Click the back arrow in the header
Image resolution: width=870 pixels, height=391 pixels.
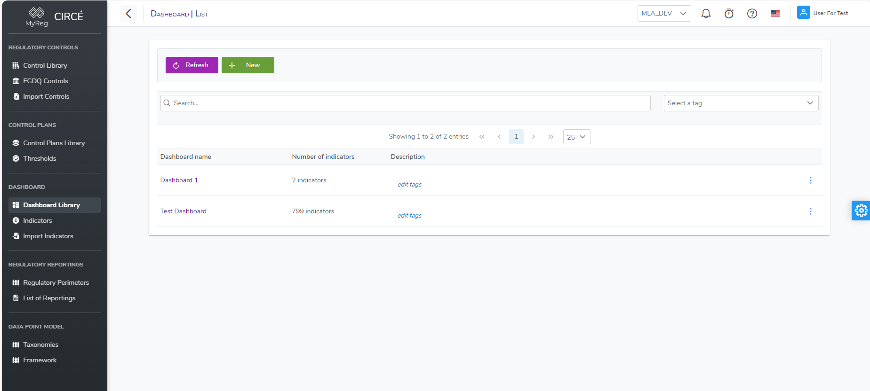[x=128, y=13]
